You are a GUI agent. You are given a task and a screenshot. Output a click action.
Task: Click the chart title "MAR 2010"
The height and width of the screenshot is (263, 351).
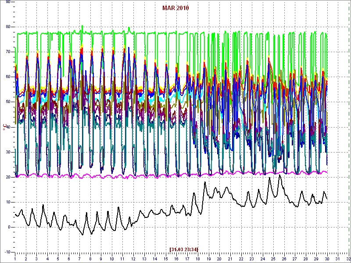point(175,8)
